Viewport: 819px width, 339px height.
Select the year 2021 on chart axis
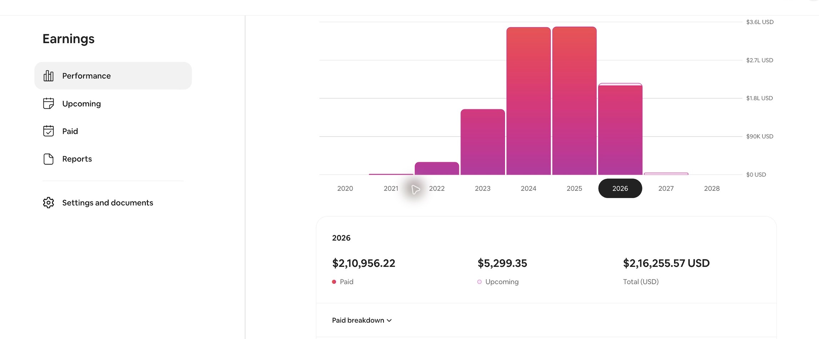click(391, 188)
